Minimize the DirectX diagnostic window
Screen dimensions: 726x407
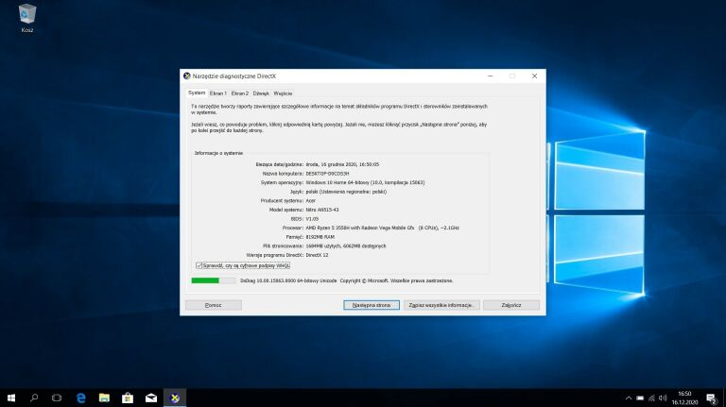click(491, 76)
